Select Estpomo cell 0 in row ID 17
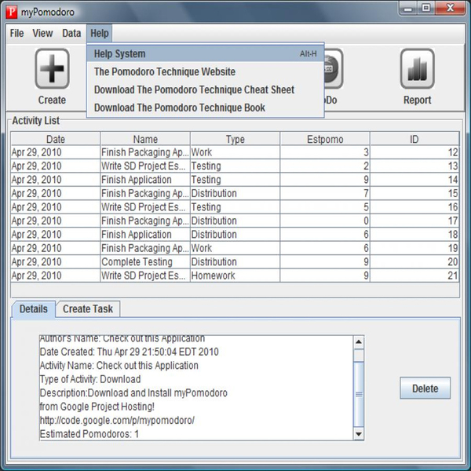Image resolution: width=471 pixels, height=471 pixels. click(x=325, y=221)
